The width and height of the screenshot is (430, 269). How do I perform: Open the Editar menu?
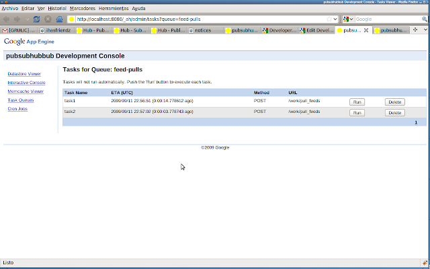pos(28,9)
